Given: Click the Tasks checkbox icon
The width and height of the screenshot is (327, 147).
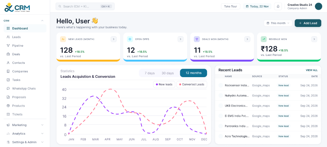Looking at the screenshot, I should tap(8, 80).
